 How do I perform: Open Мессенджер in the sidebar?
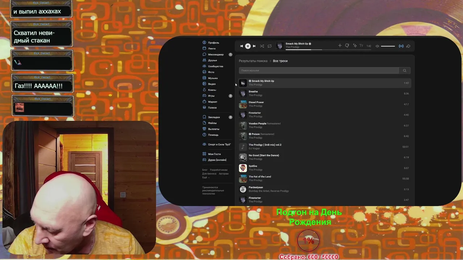[216, 55]
